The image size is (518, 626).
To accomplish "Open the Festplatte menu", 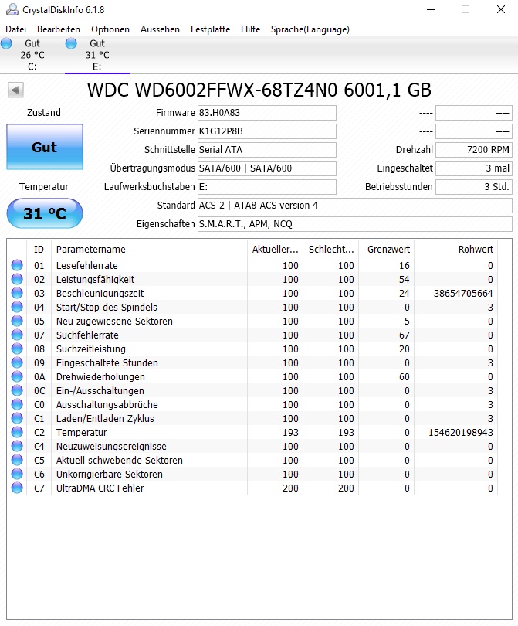I will point(210,29).
